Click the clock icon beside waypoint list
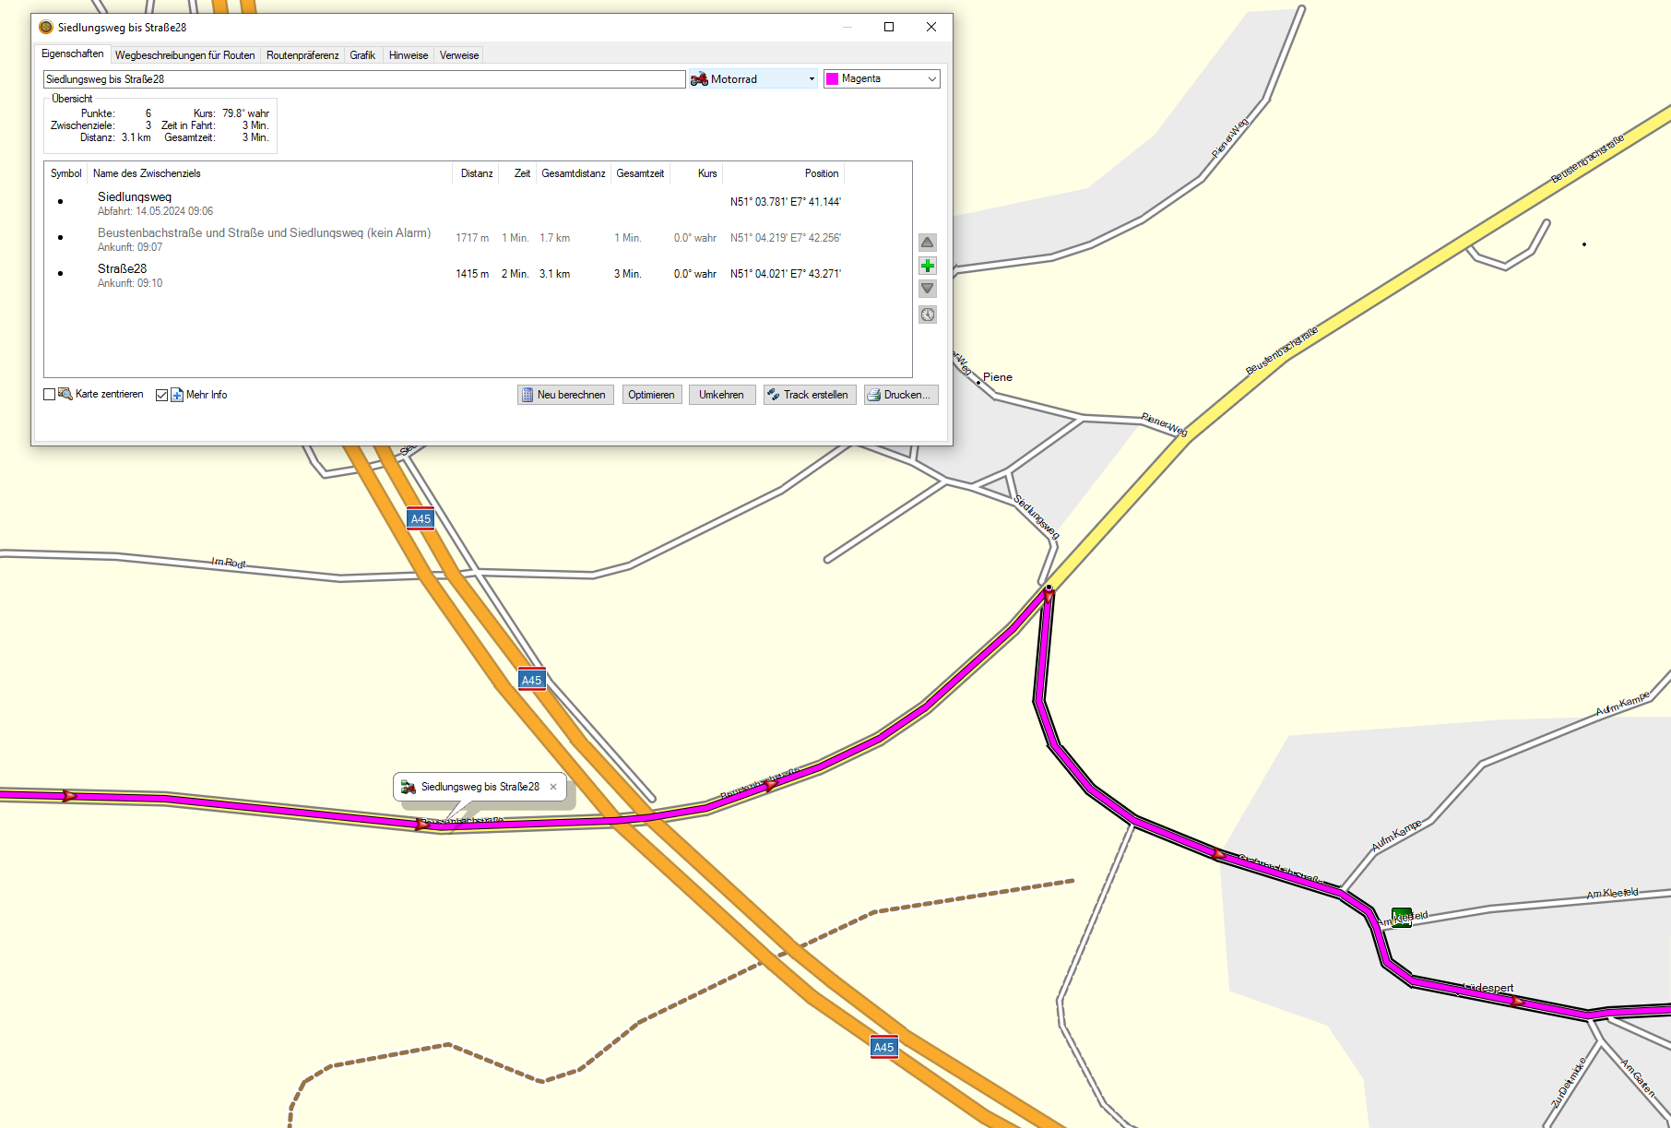 click(928, 315)
